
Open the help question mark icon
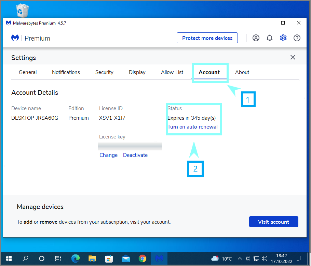pyautogui.click(x=297, y=38)
